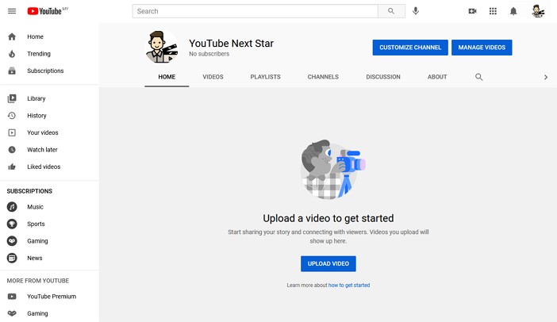Open Liked videos label in sidebar
Viewport: 557px width, 322px height.
[44, 167]
